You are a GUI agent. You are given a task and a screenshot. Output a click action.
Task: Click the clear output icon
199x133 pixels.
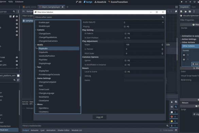tap(172, 102)
